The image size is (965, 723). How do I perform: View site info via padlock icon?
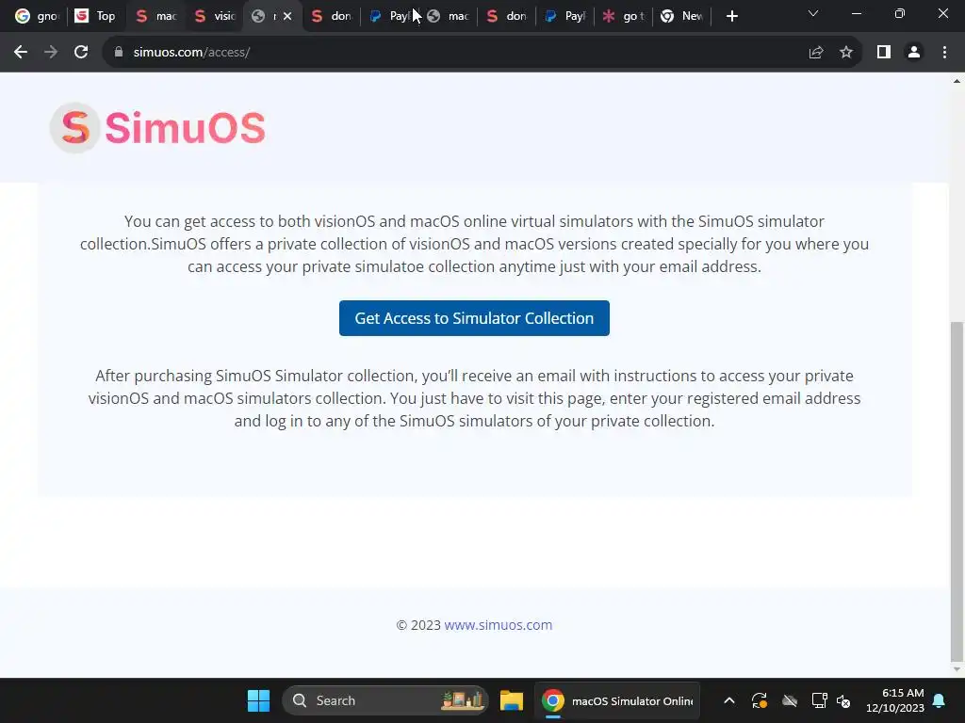point(119,53)
